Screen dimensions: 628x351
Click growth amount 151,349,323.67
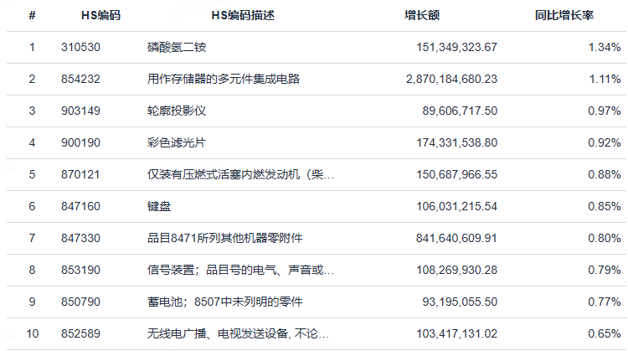(456, 47)
